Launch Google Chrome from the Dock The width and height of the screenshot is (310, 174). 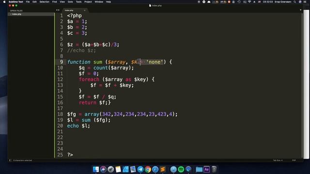click(x=148, y=169)
